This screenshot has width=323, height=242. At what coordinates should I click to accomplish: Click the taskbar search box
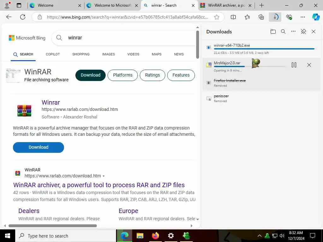coord(66,236)
